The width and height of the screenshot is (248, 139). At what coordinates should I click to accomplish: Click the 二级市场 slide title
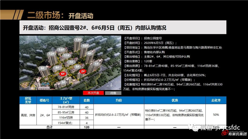[46, 15]
